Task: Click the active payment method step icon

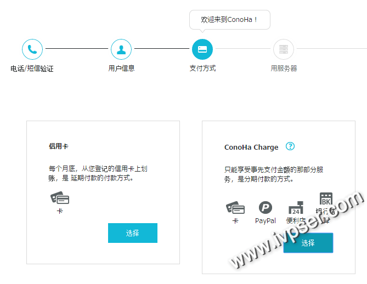Action: pos(202,49)
